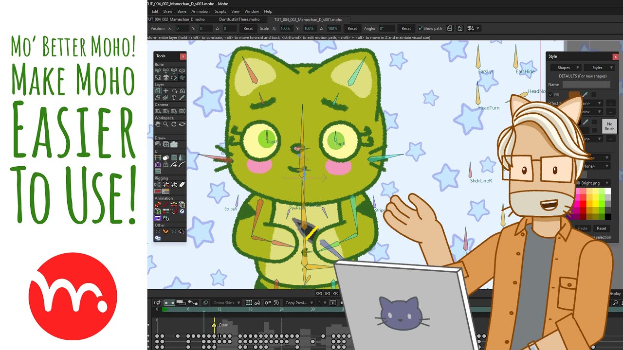Click the flip layer vertically icon
The width and height of the screenshot is (623, 350).
coord(460,28)
